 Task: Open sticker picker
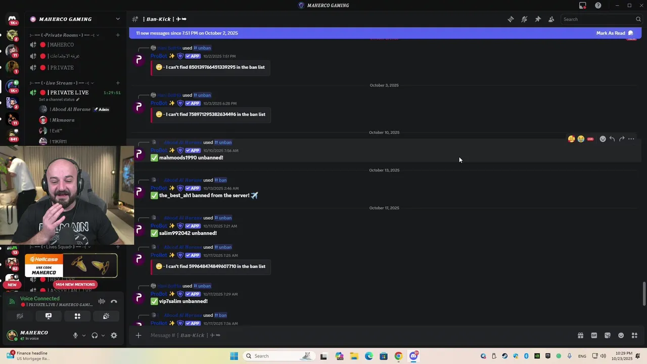pyautogui.click(x=608, y=335)
